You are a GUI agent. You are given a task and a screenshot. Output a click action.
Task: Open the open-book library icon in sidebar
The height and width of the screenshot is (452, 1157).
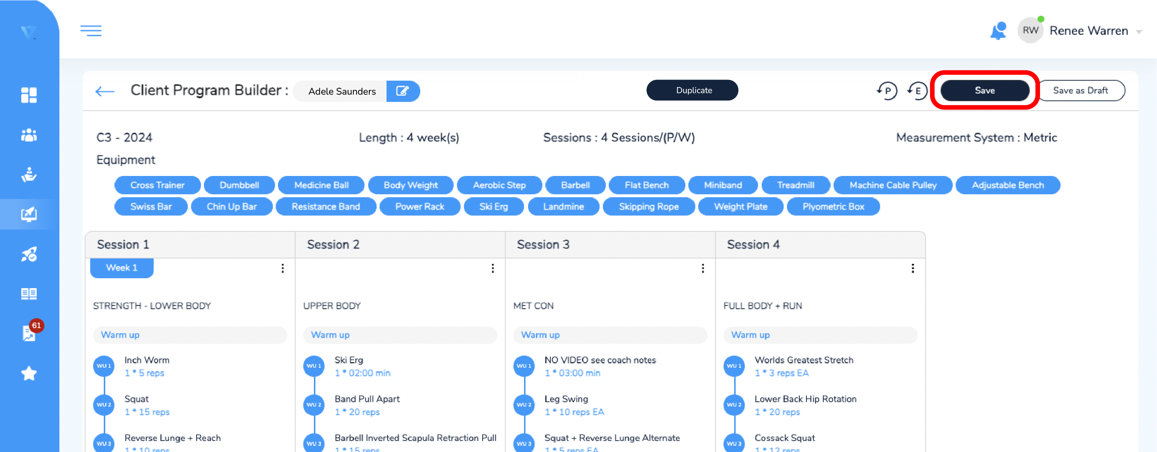pyautogui.click(x=29, y=294)
